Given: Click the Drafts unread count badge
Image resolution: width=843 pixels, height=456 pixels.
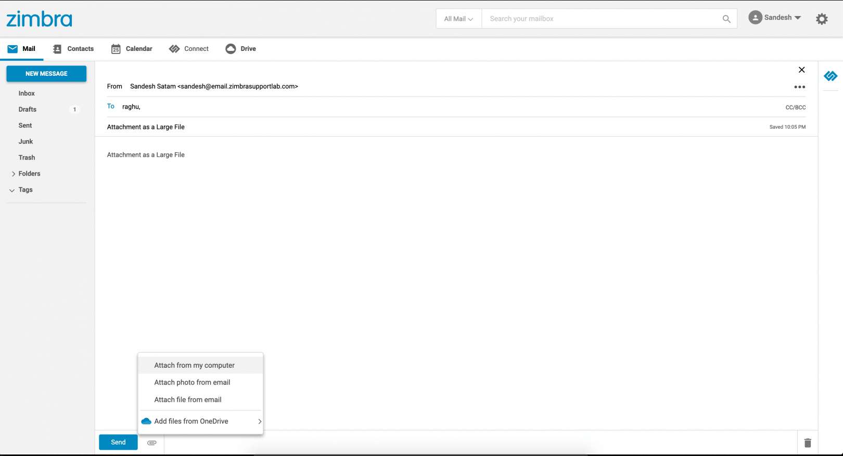Looking at the screenshot, I should pyautogui.click(x=74, y=110).
